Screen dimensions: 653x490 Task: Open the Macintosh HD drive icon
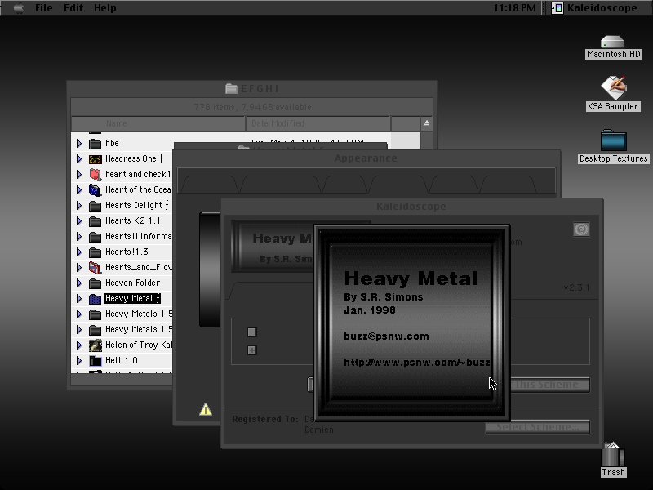612,42
